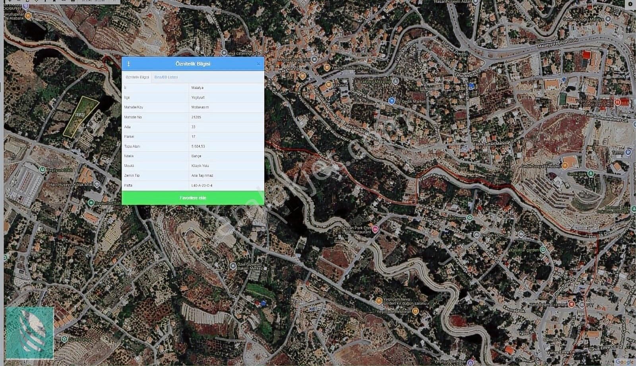
Task: Select the Gedik Sosyal Tesisleri pin
Action: coord(565,166)
